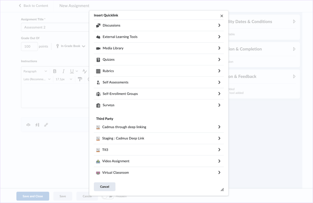The image size is (313, 203).
Task: Click the Video Assignment icon
Action: point(98,161)
